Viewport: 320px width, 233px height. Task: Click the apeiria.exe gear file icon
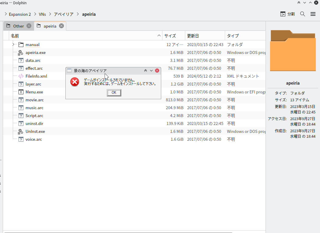[x=21, y=52]
